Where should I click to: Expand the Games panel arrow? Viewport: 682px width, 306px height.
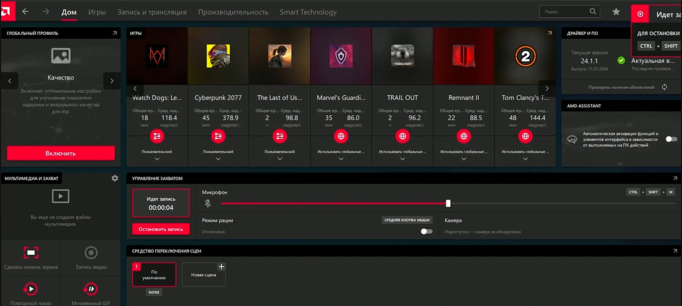[x=550, y=33]
